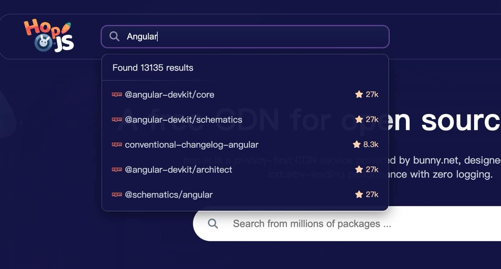Focus the top search field containing "Angular"

coord(254,37)
